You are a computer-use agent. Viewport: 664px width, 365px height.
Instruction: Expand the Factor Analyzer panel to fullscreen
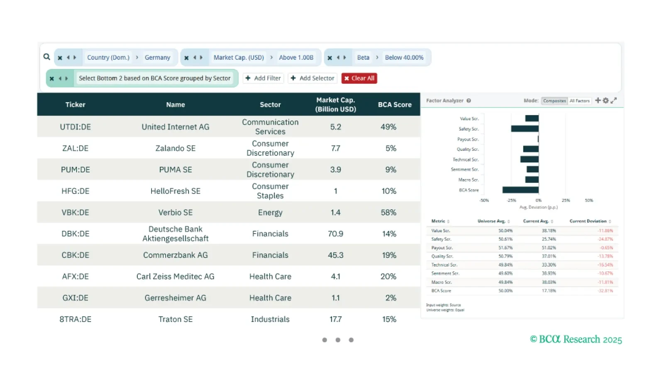click(614, 100)
